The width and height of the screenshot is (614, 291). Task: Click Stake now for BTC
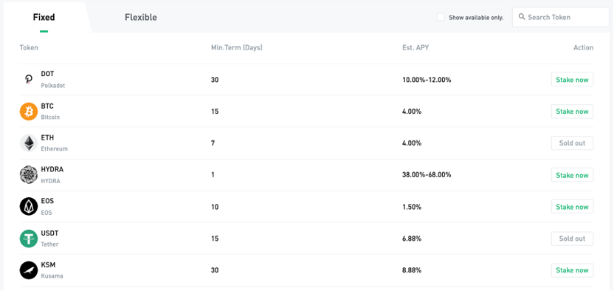[x=572, y=112]
